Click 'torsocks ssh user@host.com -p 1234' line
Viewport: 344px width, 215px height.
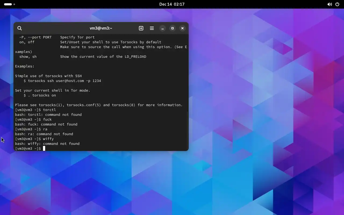[x=62, y=81]
